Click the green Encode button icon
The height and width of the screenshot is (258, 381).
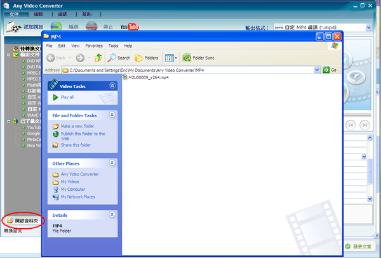[56, 27]
